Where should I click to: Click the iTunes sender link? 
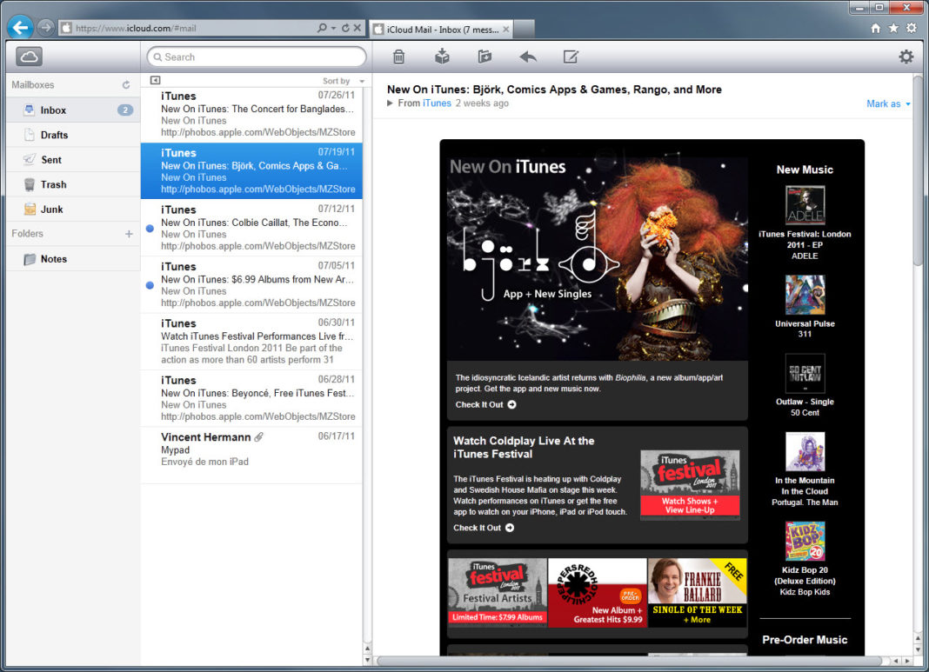pos(437,103)
